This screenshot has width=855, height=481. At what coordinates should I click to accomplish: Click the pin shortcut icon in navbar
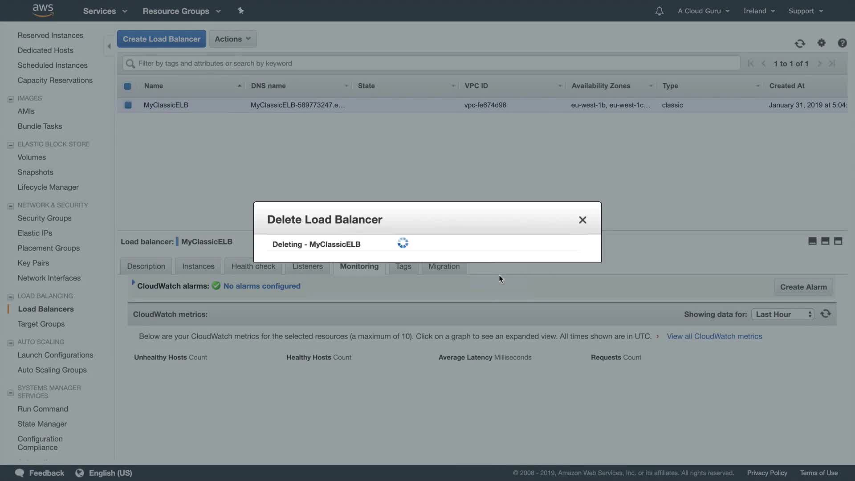[240, 11]
